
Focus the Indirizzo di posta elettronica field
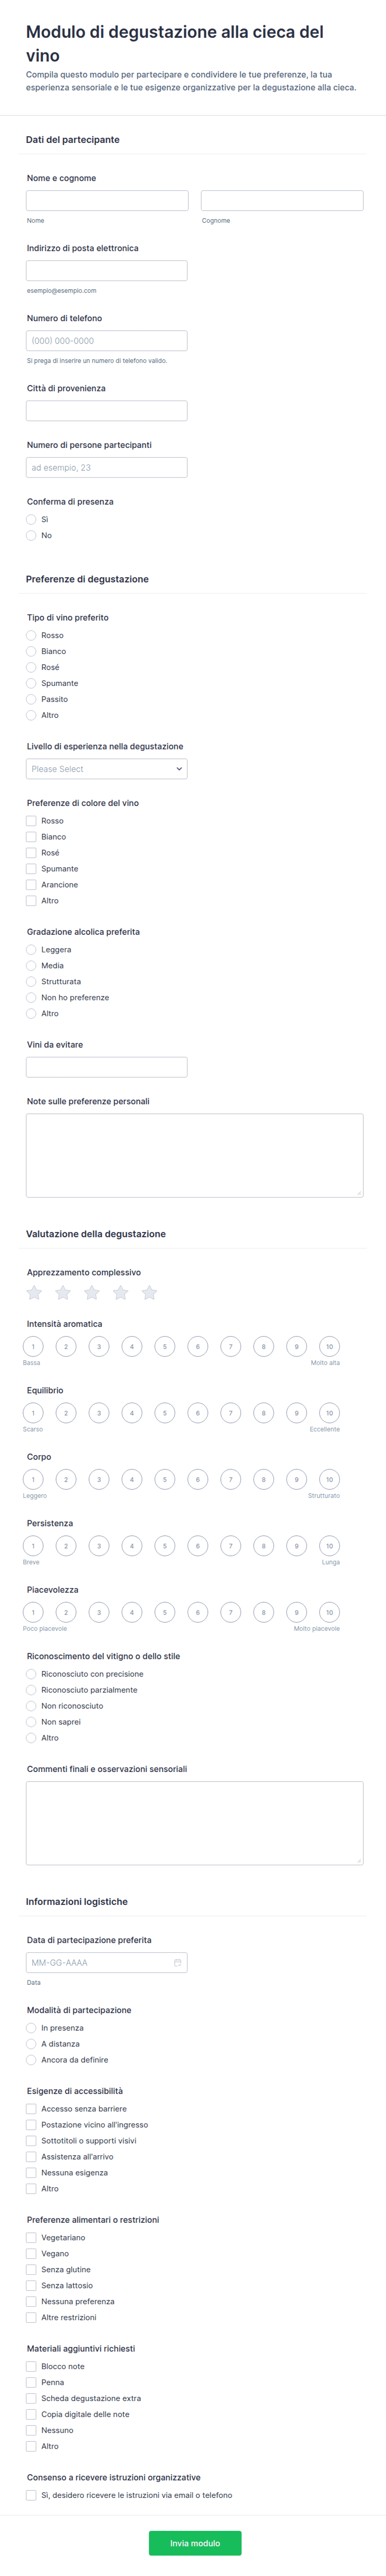coord(107,271)
